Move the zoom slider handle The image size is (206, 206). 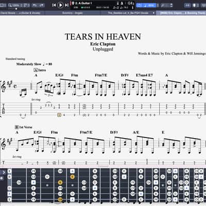tap(16, 9)
